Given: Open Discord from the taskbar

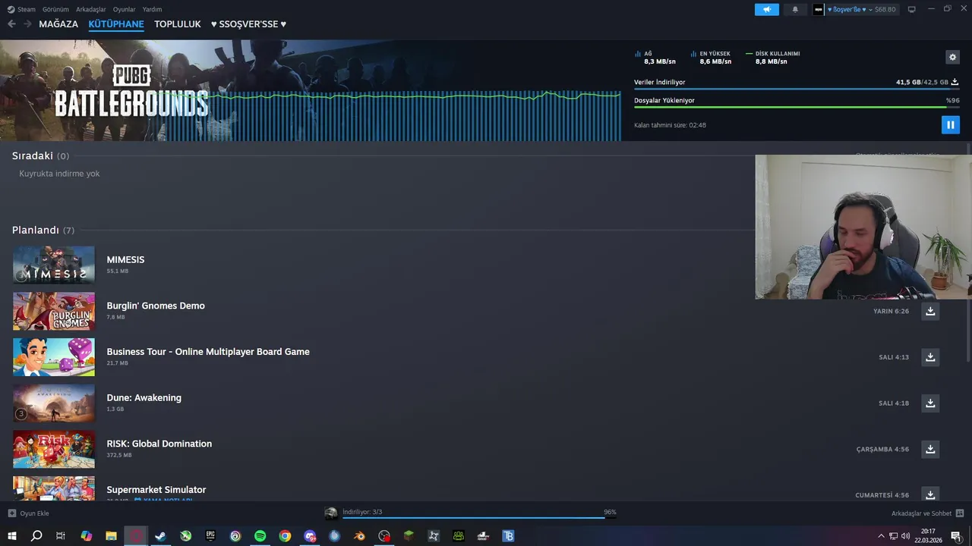Looking at the screenshot, I should point(310,536).
